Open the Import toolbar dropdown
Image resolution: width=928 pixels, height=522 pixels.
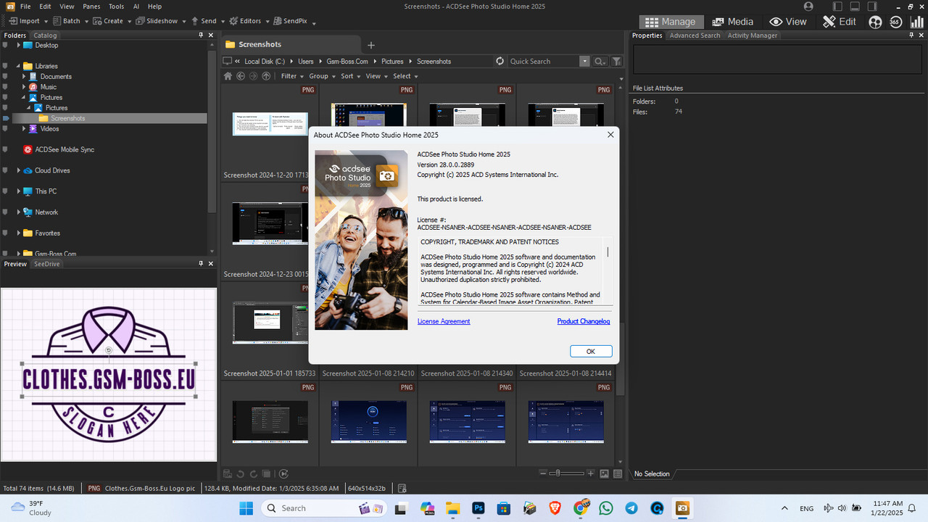28,21
